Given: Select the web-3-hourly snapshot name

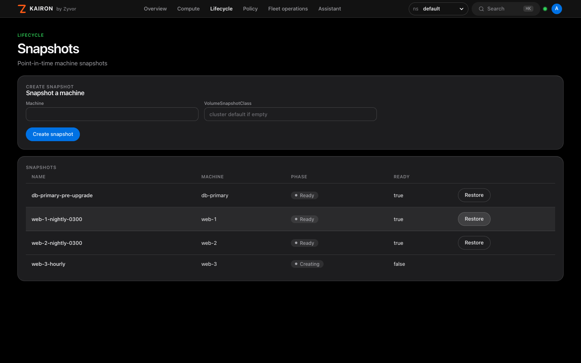Looking at the screenshot, I should [x=48, y=264].
